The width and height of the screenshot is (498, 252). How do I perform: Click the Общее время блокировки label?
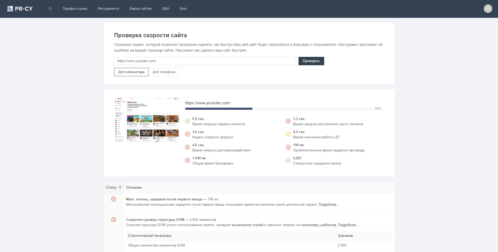tap(213, 163)
